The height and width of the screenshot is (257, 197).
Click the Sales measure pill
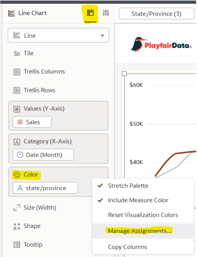[x=32, y=122]
